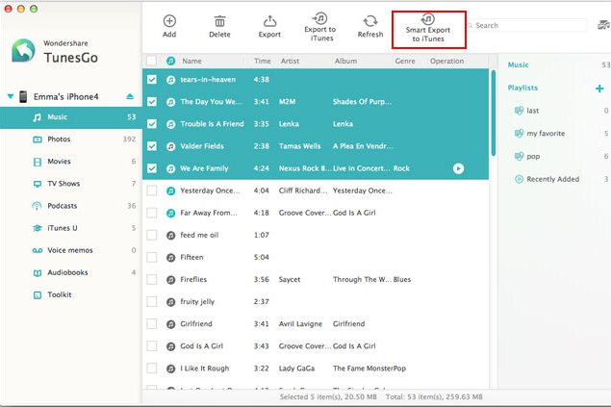The image size is (611, 407).
Task: Sort songs by Artist column header
Action: (290, 62)
